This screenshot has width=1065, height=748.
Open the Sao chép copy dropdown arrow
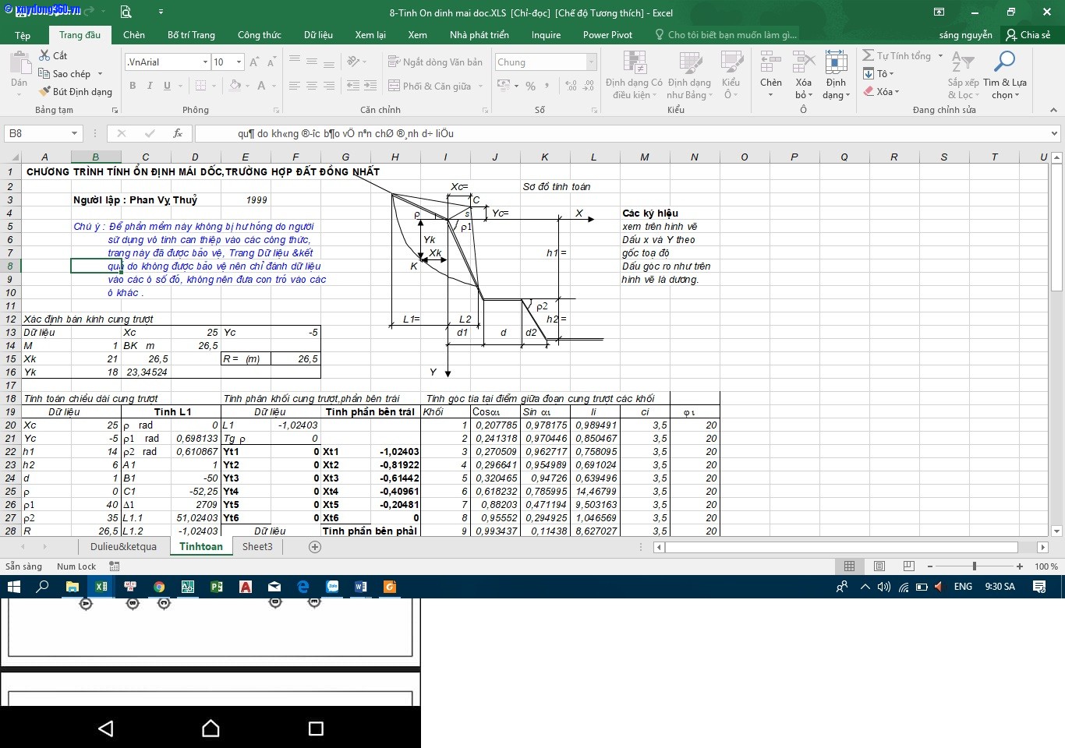pyautogui.click(x=101, y=74)
